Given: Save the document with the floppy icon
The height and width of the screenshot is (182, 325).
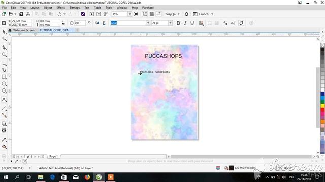Looking at the screenshot, I should (21, 14).
